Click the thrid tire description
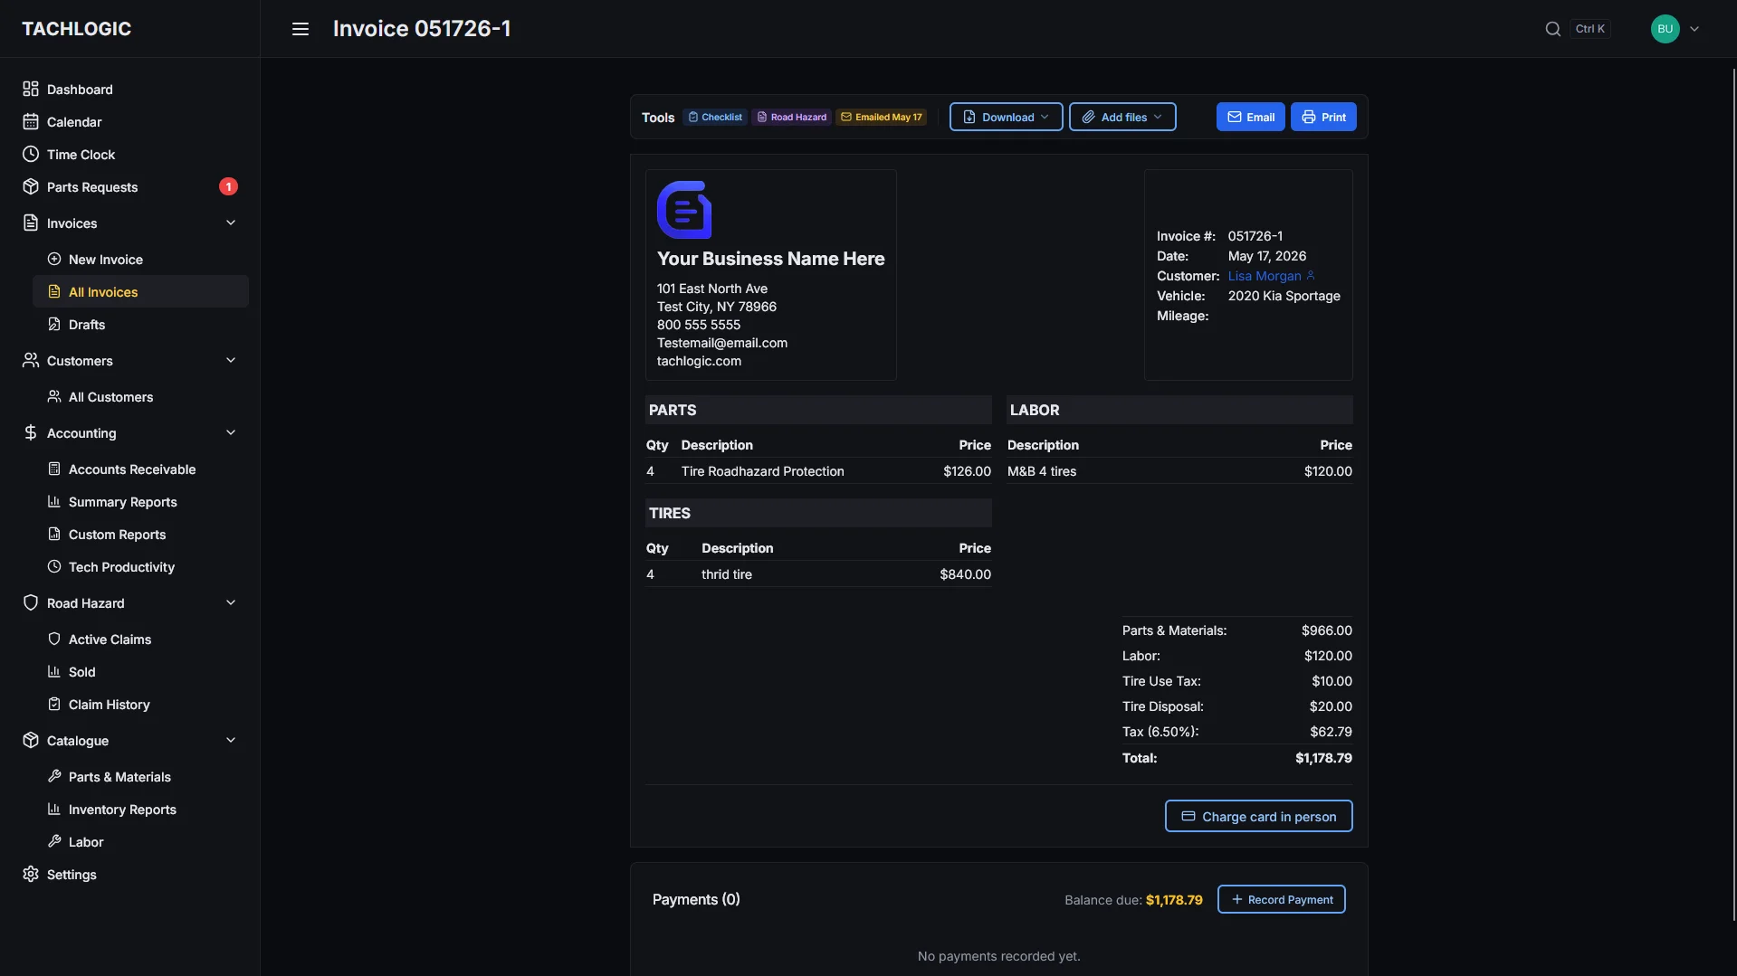 pyautogui.click(x=726, y=574)
